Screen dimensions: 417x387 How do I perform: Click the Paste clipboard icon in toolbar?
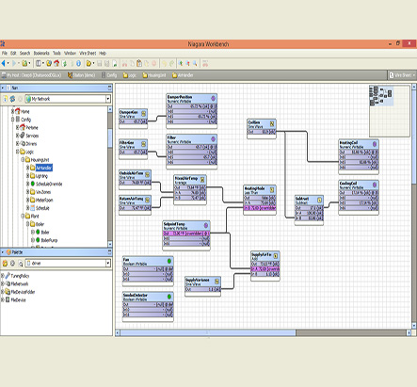click(x=139, y=64)
